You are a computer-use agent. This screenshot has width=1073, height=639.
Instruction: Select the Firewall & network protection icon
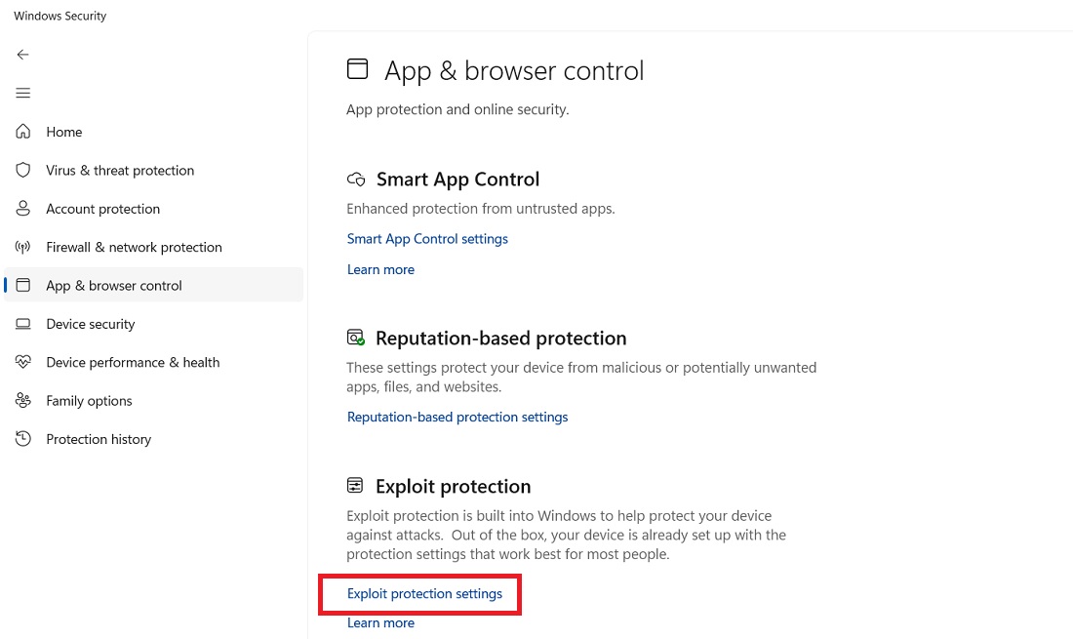(x=23, y=247)
